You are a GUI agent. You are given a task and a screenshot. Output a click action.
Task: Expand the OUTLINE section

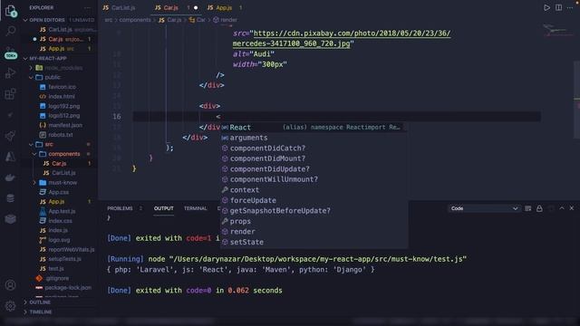(x=59, y=302)
